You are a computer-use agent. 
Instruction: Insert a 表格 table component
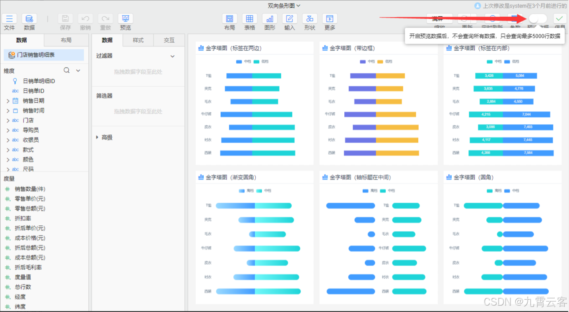(x=250, y=19)
